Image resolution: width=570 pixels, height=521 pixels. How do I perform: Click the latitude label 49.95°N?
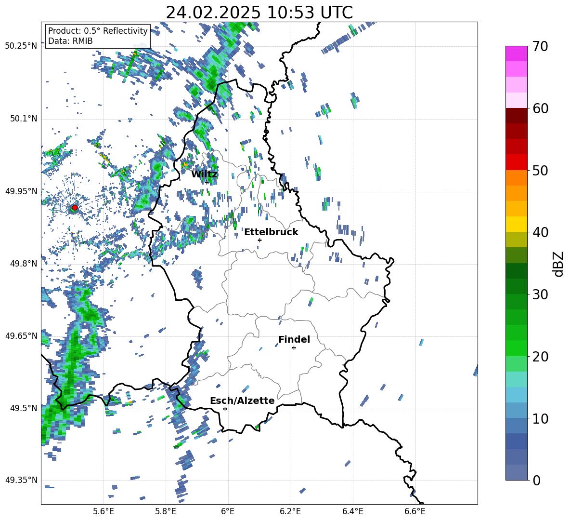pos(21,191)
